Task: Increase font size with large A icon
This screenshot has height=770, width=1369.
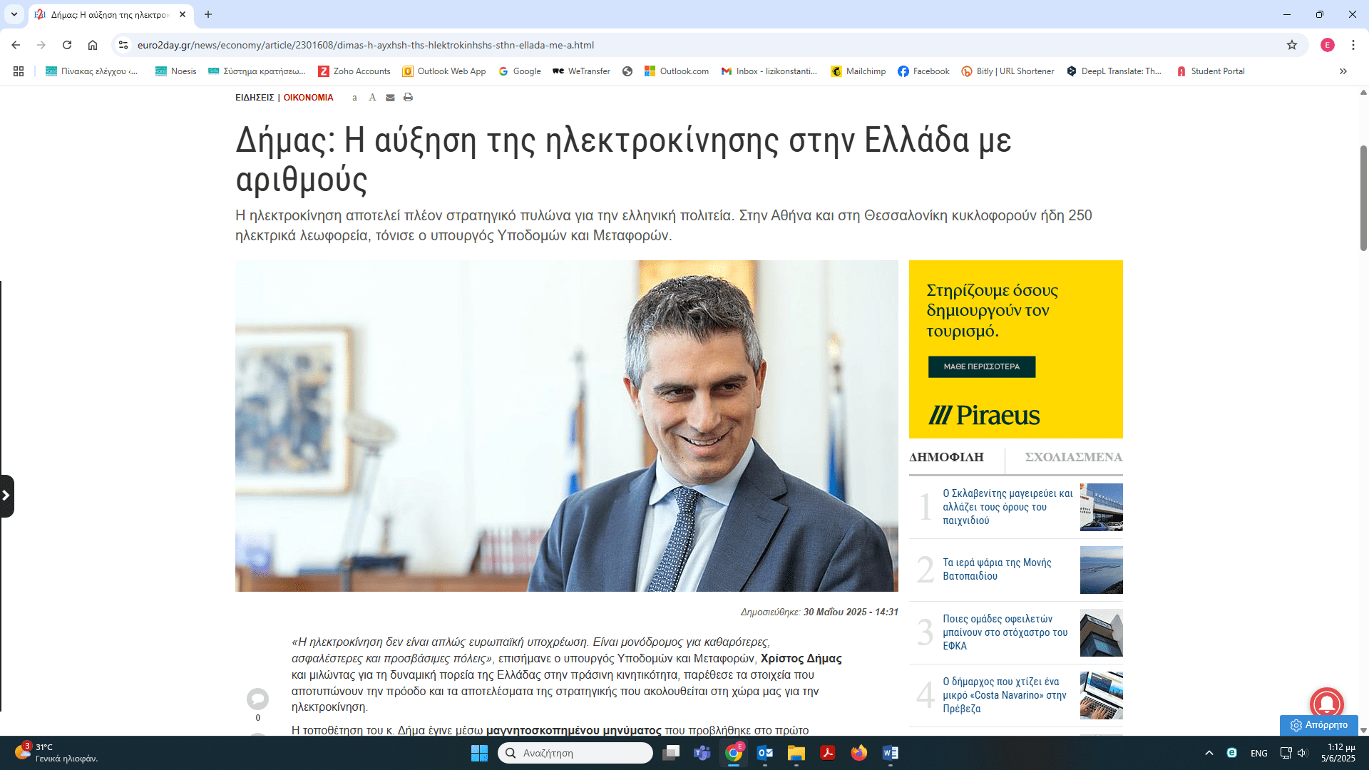Action: [x=372, y=98]
